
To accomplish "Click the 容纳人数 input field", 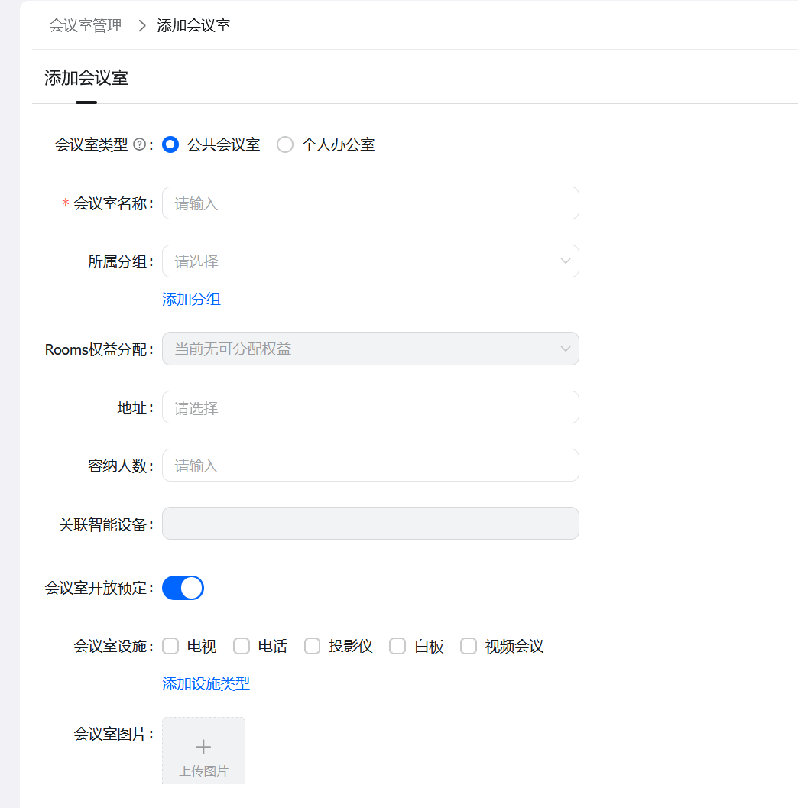I will [x=370, y=466].
